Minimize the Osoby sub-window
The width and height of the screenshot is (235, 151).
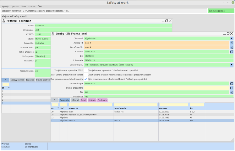tap(225, 34)
